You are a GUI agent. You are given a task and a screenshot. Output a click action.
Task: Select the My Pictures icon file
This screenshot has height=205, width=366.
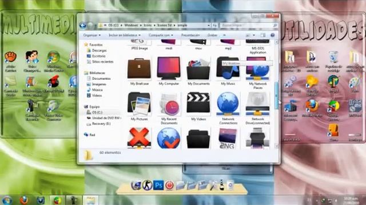pyautogui.click(x=139, y=107)
